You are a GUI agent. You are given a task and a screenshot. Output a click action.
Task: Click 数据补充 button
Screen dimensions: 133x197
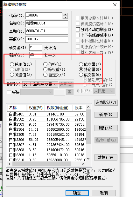tap(106, 157)
